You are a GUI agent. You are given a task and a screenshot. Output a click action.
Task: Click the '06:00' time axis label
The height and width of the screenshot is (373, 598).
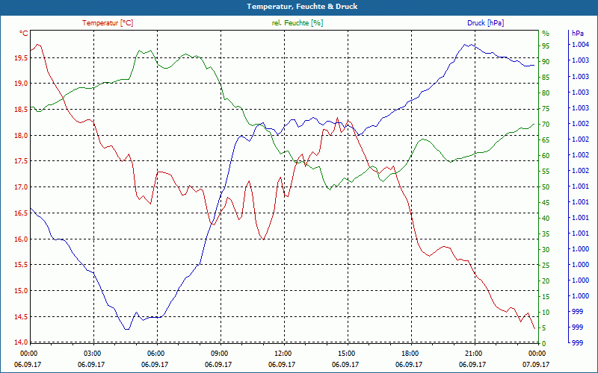pyautogui.click(x=155, y=354)
